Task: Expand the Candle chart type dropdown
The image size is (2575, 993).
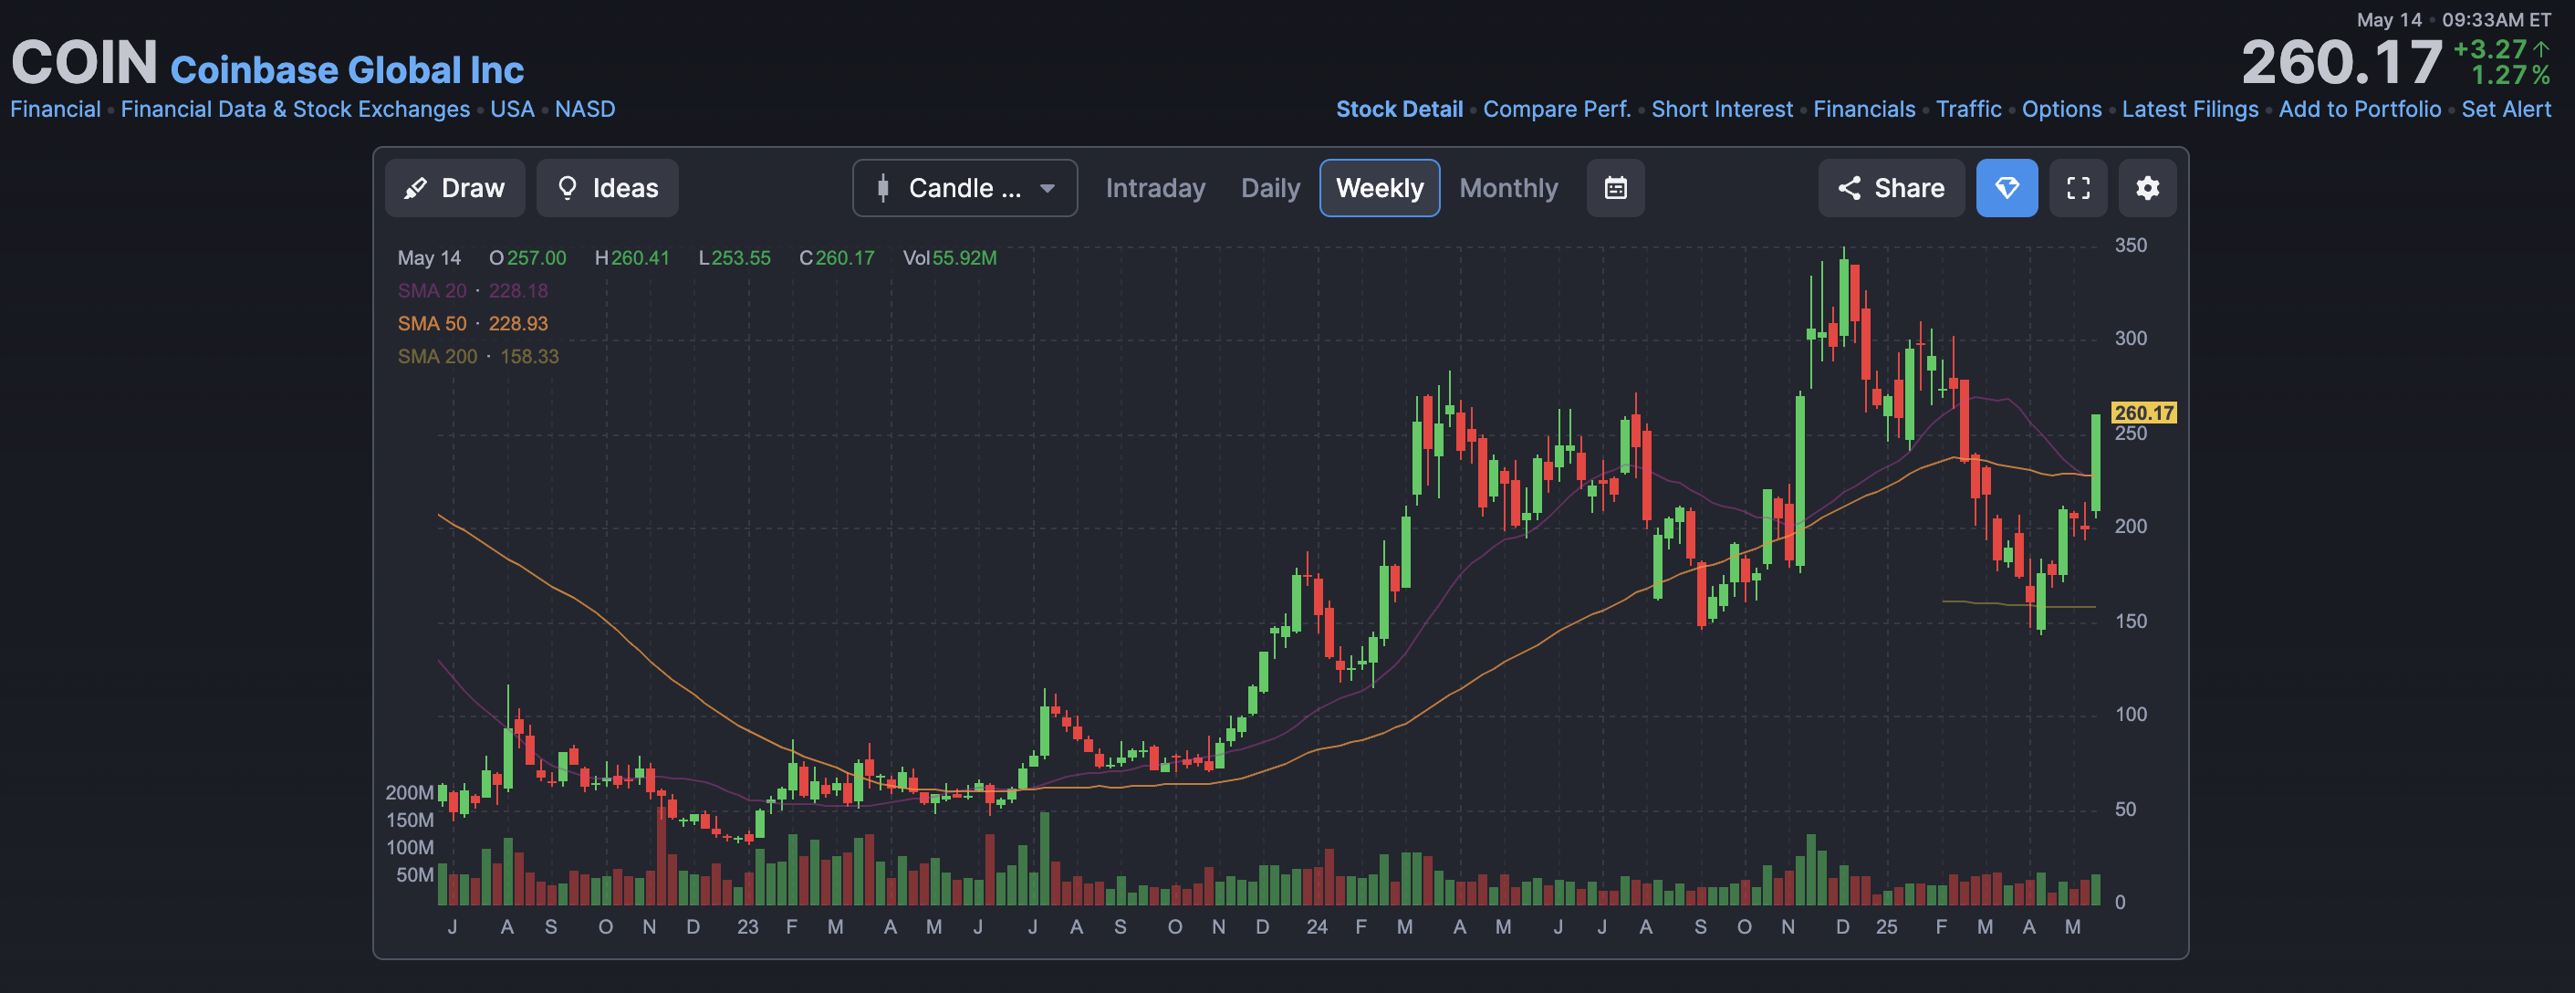Action: (x=964, y=188)
